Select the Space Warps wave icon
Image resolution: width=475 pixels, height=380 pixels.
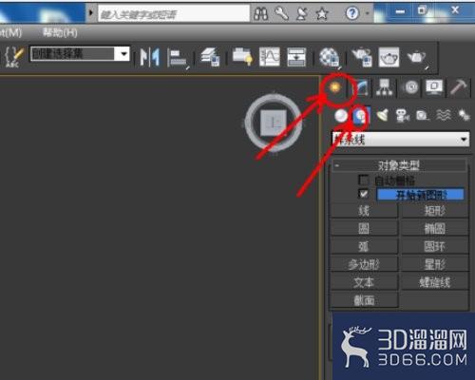(444, 115)
